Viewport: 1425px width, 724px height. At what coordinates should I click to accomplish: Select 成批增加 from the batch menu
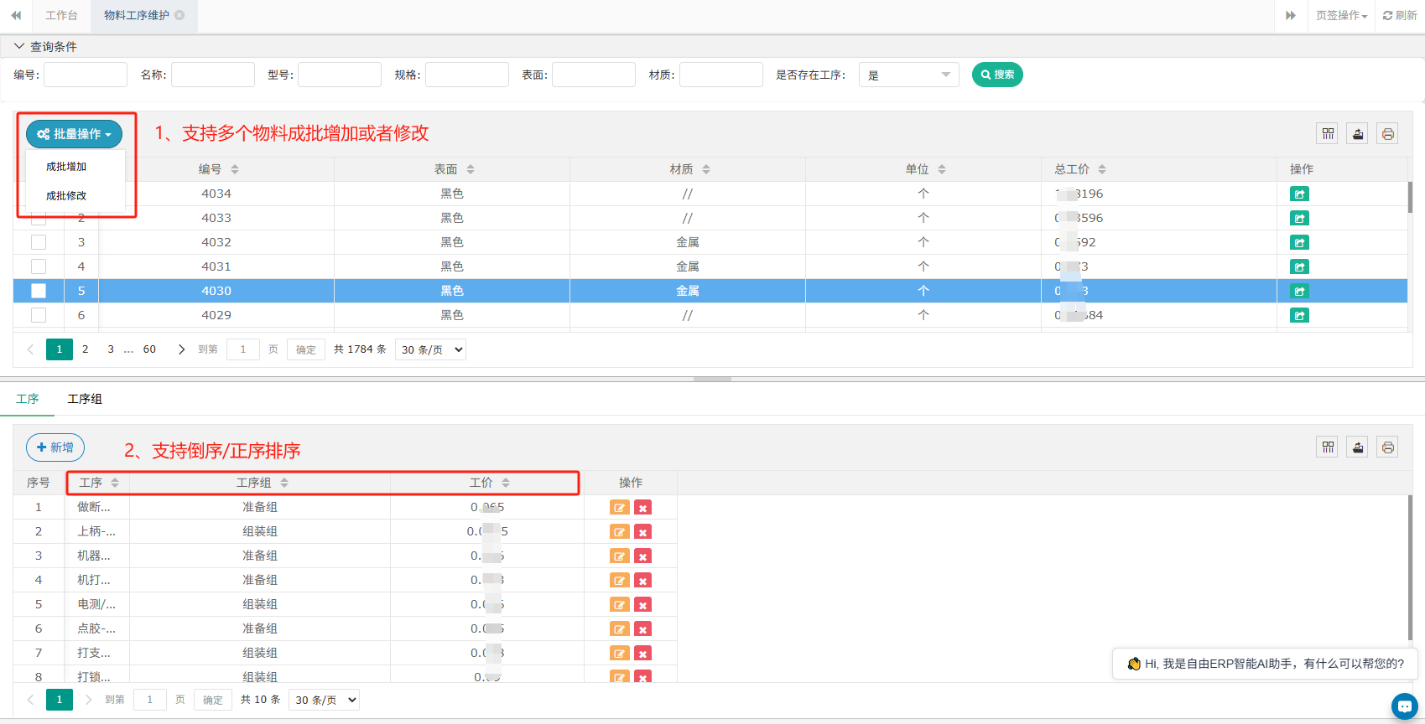click(x=66, y=167)
